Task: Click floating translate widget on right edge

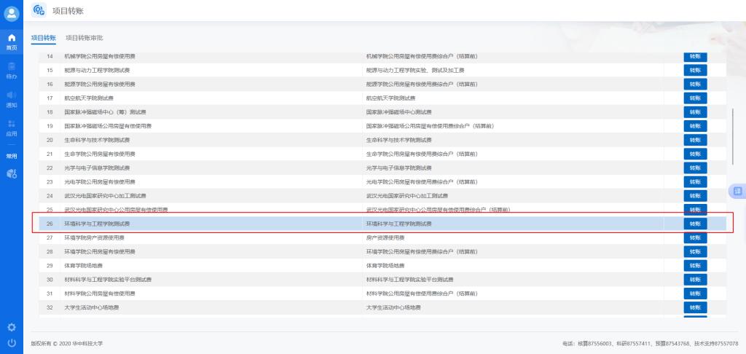Action: (x=737, y=192)
